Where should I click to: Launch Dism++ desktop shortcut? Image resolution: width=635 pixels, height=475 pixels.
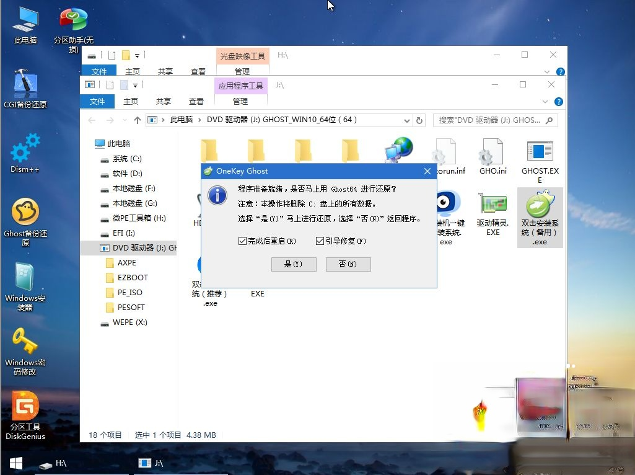(x=25, y=153)
